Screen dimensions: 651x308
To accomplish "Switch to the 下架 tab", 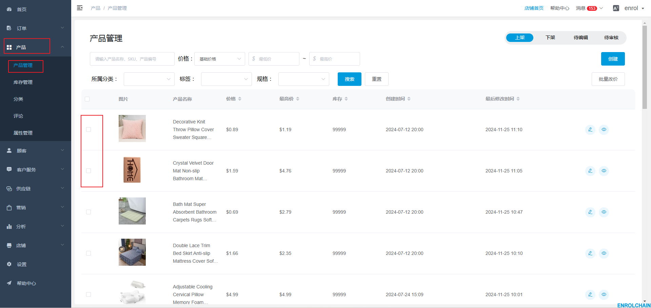I will pyautogui.click(x=550, y=38).
